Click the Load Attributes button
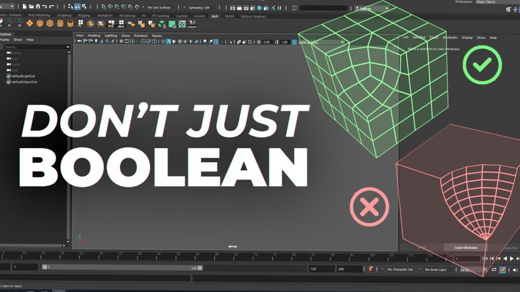 pyautogui.click(x=466, y=247)
